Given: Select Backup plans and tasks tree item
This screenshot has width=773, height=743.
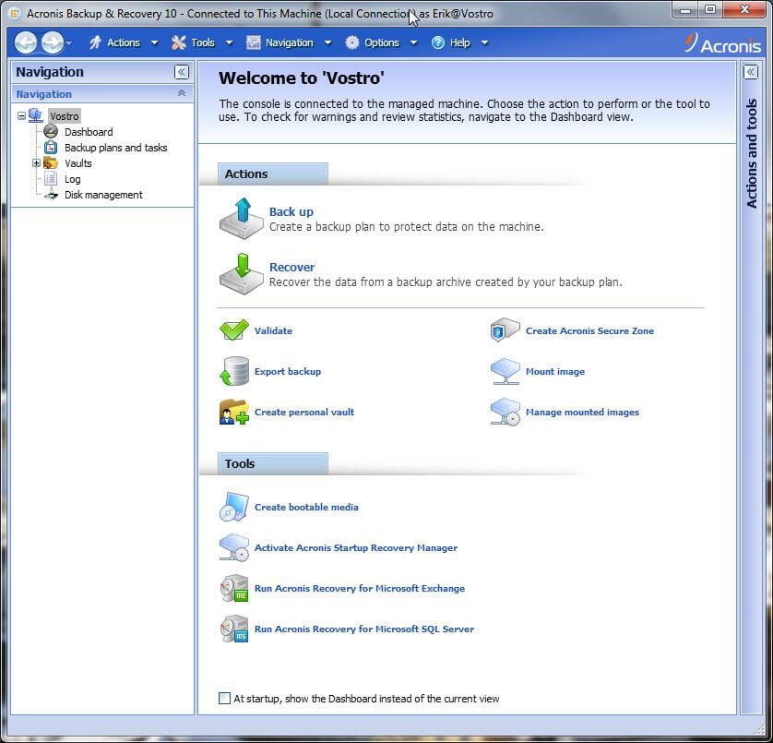Looking at the screenshot, I should tap(116, 148).
